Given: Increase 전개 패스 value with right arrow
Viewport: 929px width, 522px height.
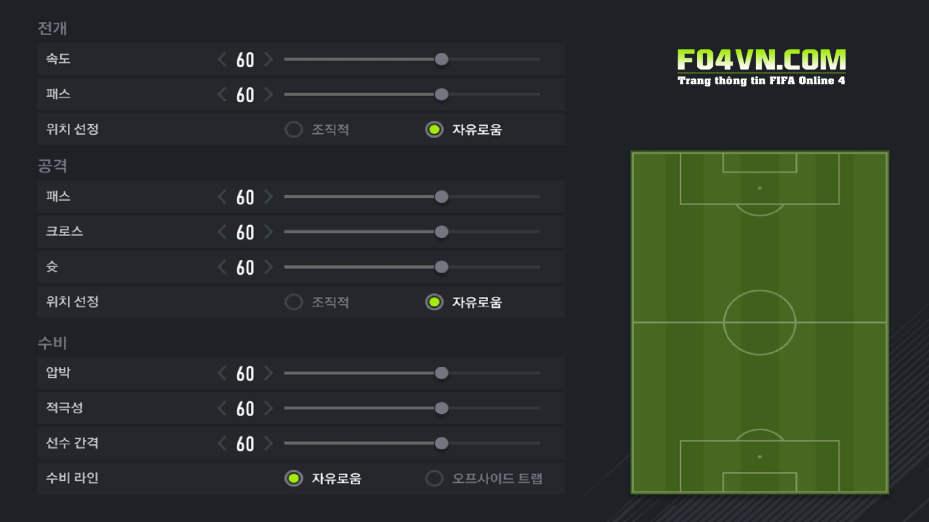Looking at the screenshot, I should pos(269,95).
